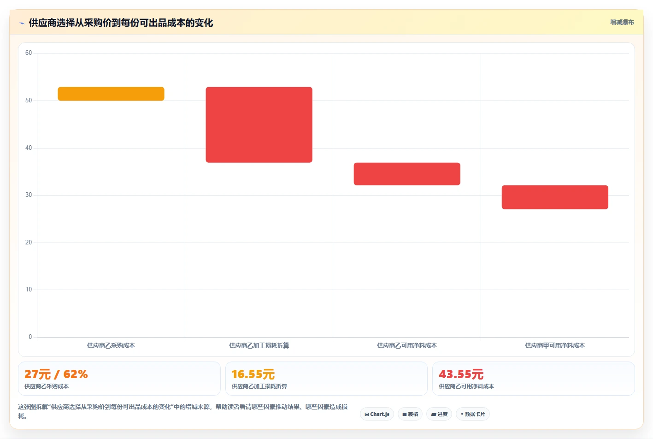This screenshot has height=439, width=653.
Task: Click y-axis tick label 40
Action: [x=29, y=148]
